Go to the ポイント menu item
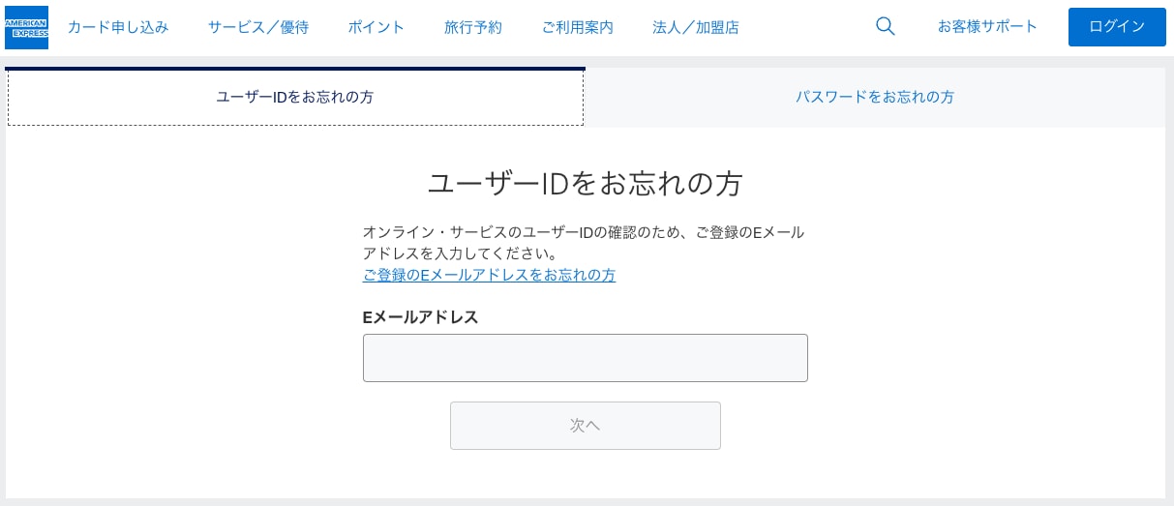Viewport: 1174px width, 506px height. pos(376,27)
